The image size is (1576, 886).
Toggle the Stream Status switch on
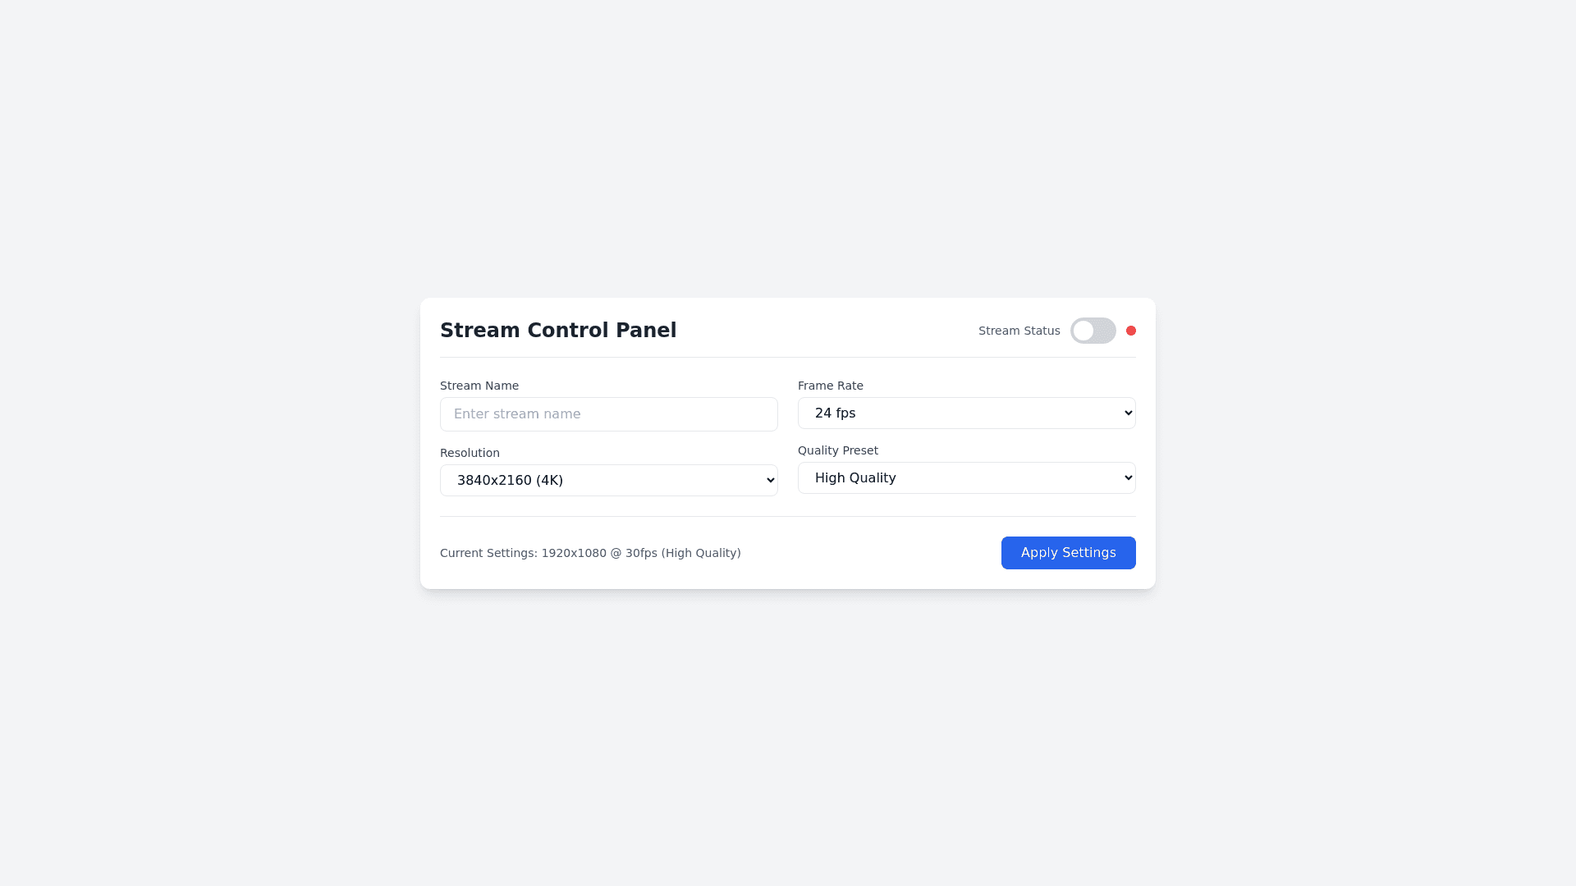tap(1093, 331)
